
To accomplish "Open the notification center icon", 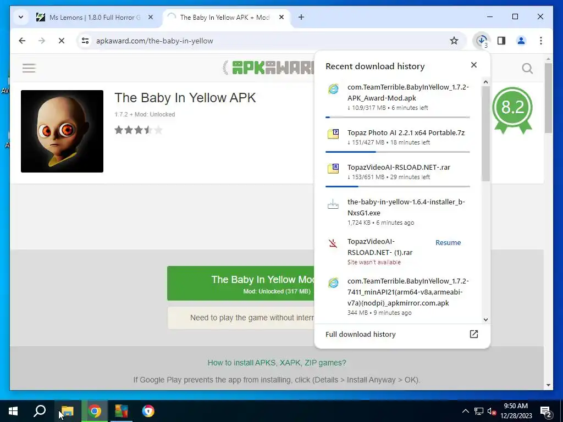I will 546,412.
